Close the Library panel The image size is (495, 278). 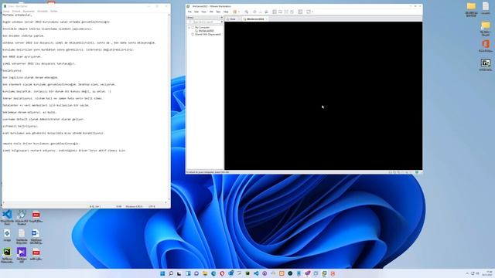tap(221, 17)
